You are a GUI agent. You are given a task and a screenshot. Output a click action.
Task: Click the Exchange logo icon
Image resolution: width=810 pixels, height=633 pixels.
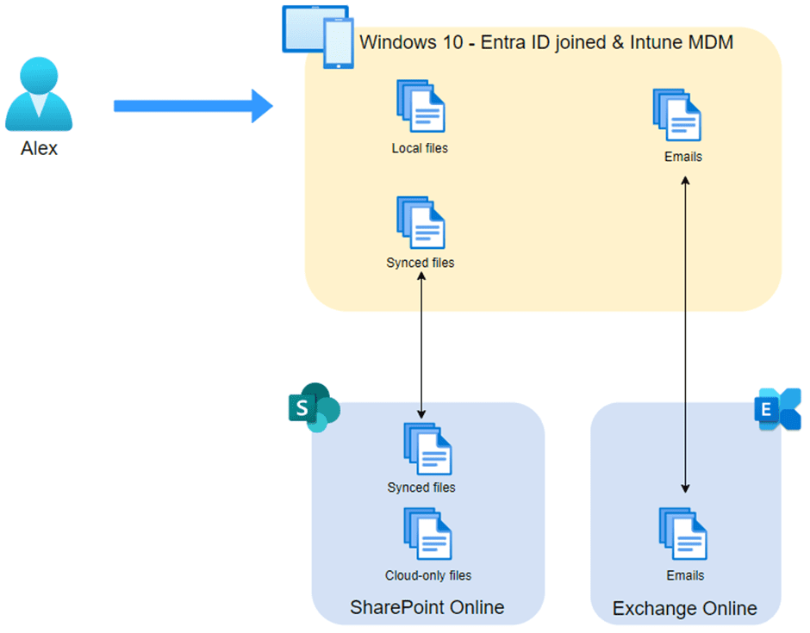pyautogui.click(x=778, y=409)
